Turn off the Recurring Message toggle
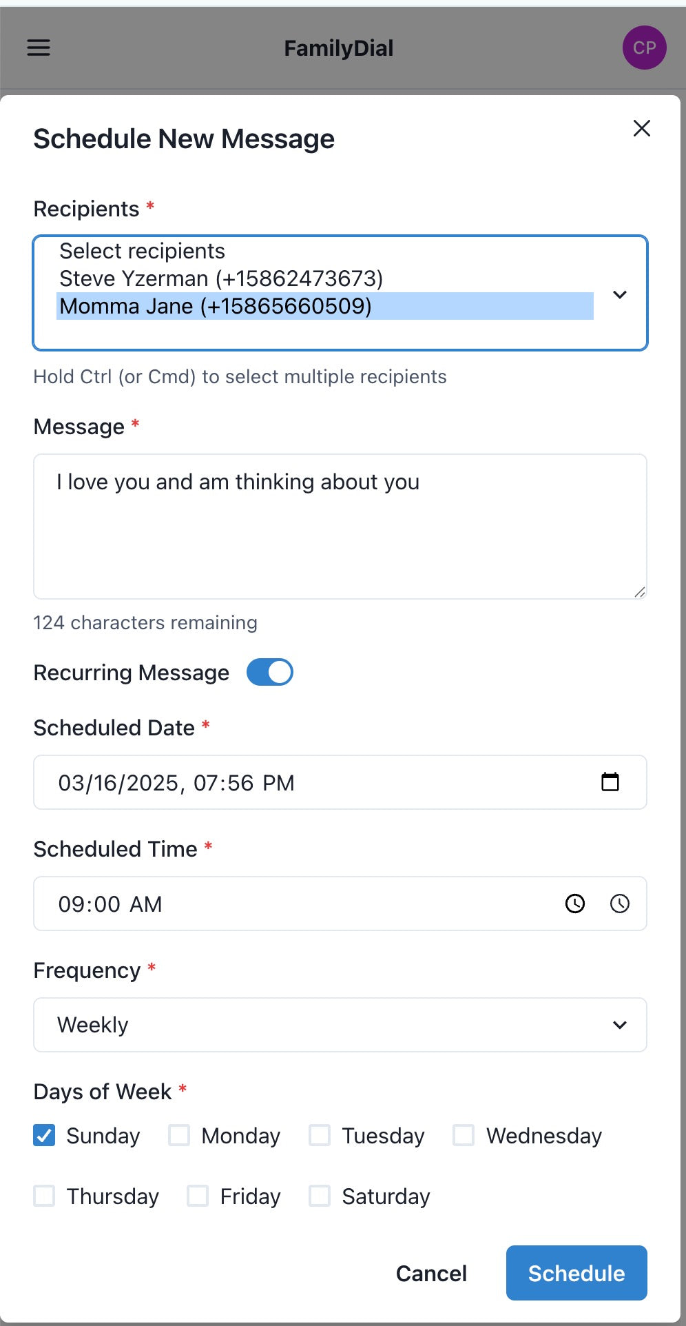Image resolution: width=686 pixels, height=1326 pixels. [x=270, y=673]
